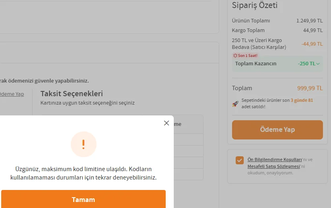Click the -44,99 TL free shipping discount
Image resolution: width=331 pixels, height=208 pixels.
click(312, 44)
